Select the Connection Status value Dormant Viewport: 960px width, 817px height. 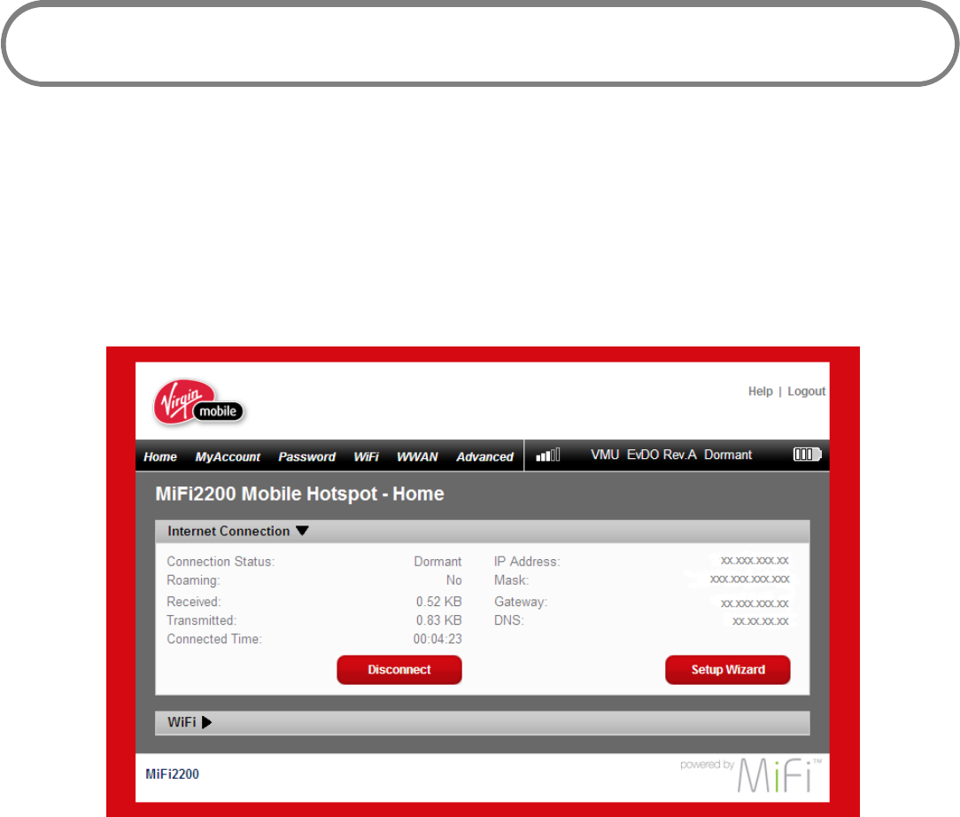point(437,562)
